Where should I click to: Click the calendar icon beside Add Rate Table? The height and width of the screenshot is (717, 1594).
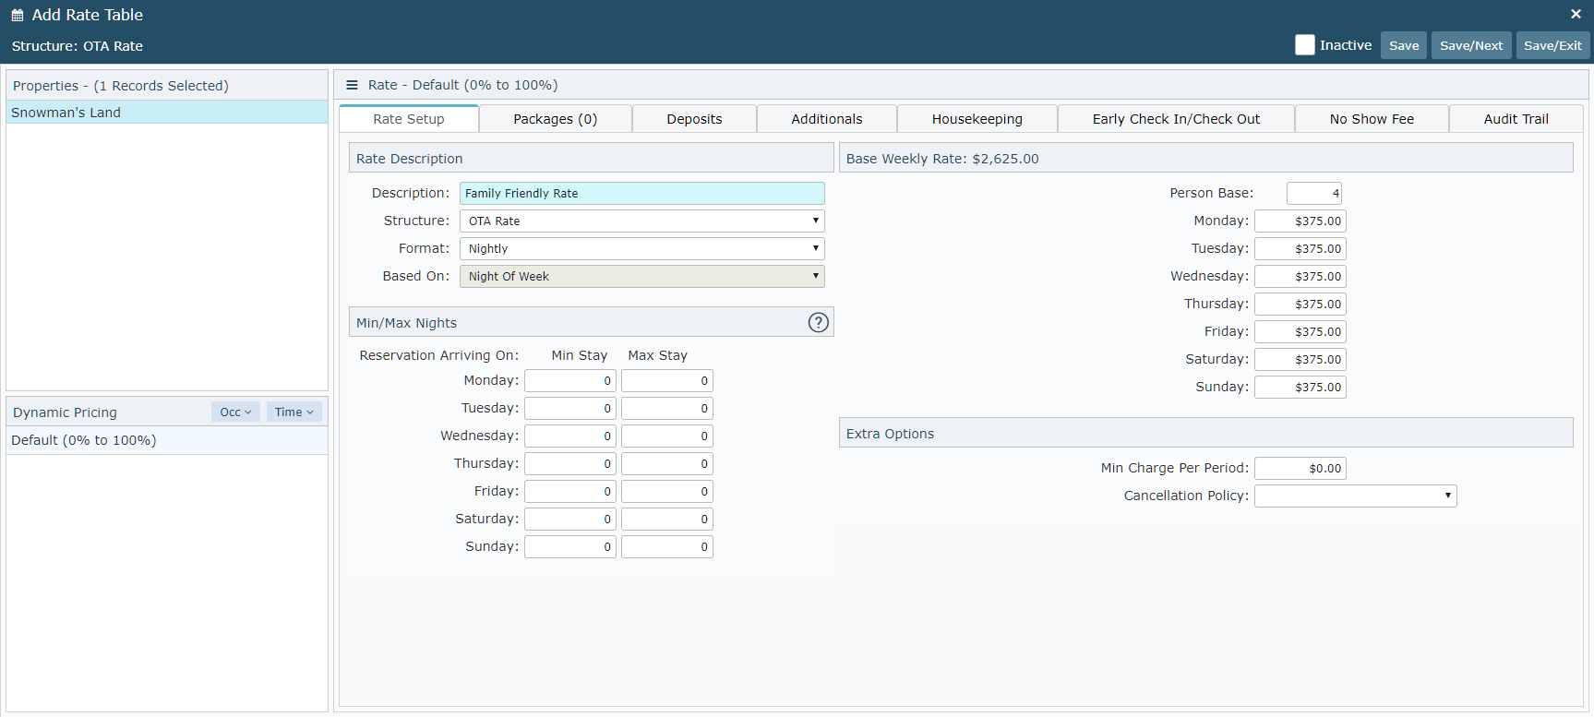[18, 15]
